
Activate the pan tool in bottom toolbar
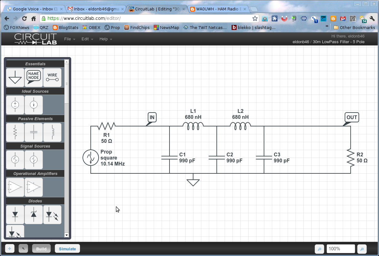click(x=9, y=248)
